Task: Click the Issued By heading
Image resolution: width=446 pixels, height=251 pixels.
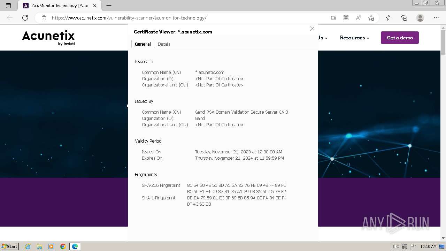Action: [x=144, y=101]
